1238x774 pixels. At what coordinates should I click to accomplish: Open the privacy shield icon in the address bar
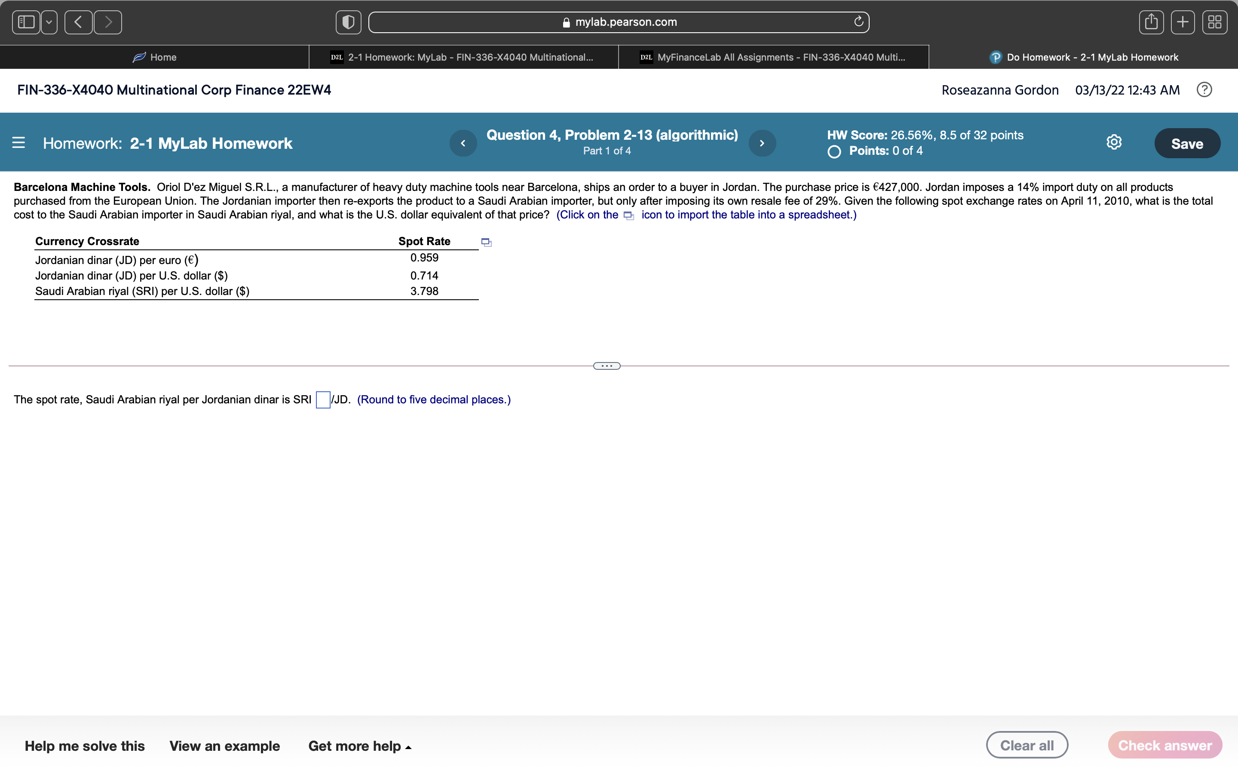coord(348,21)
